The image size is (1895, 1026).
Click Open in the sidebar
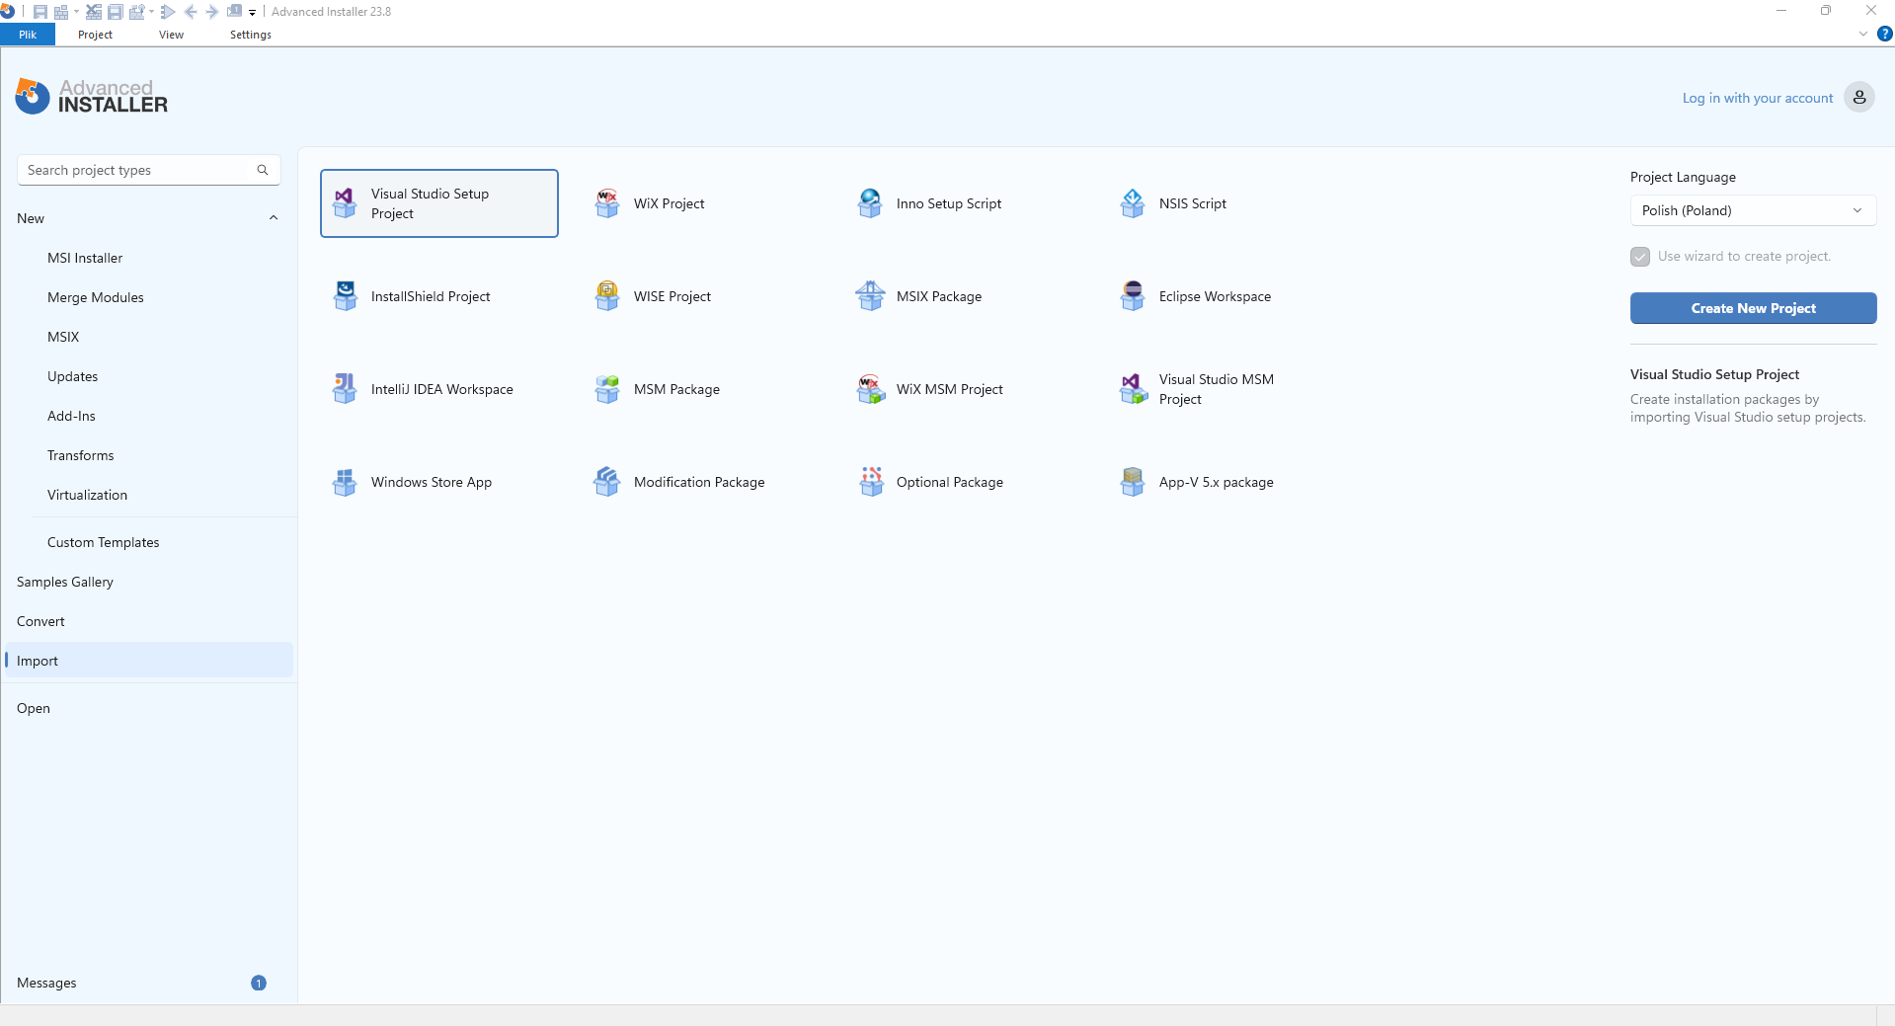pos(34,708)
